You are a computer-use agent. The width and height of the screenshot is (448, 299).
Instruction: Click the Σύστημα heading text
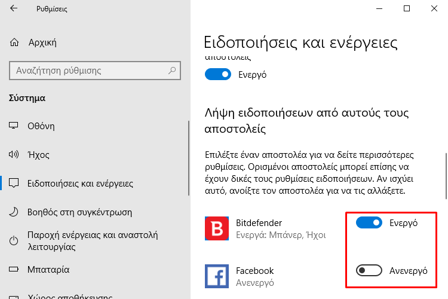[27, 98]
